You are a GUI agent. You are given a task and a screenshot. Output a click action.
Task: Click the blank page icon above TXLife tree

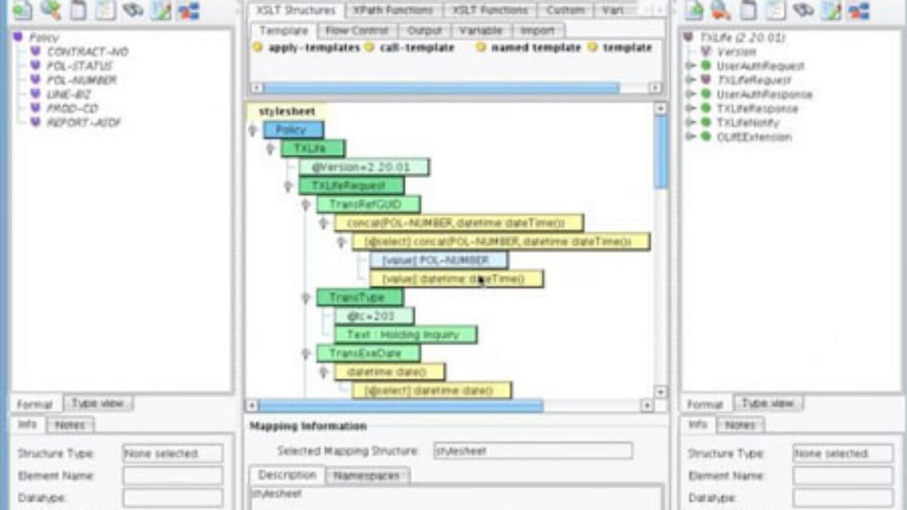(x=748, y=10)
